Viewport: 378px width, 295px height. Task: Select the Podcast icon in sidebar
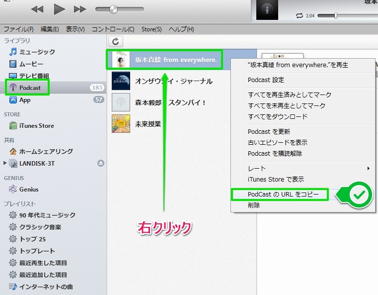(x=13, y=88)
